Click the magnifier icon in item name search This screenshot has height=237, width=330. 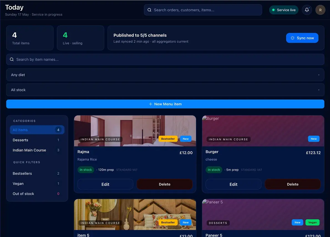pyautogui.click(x=12, y=60)
